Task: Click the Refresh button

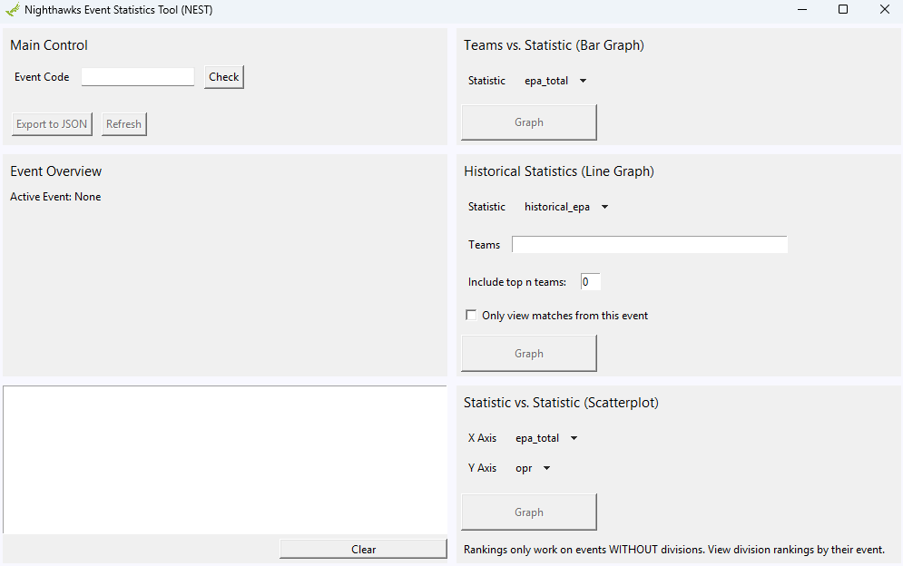Action: [123, 124]
